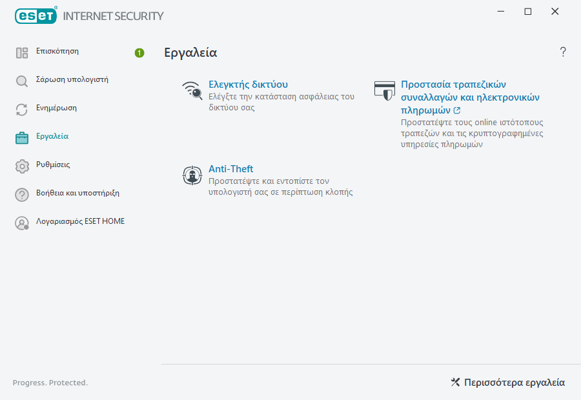Open the Anti-Theft tool link
The image size is (581, 400).
230,169
